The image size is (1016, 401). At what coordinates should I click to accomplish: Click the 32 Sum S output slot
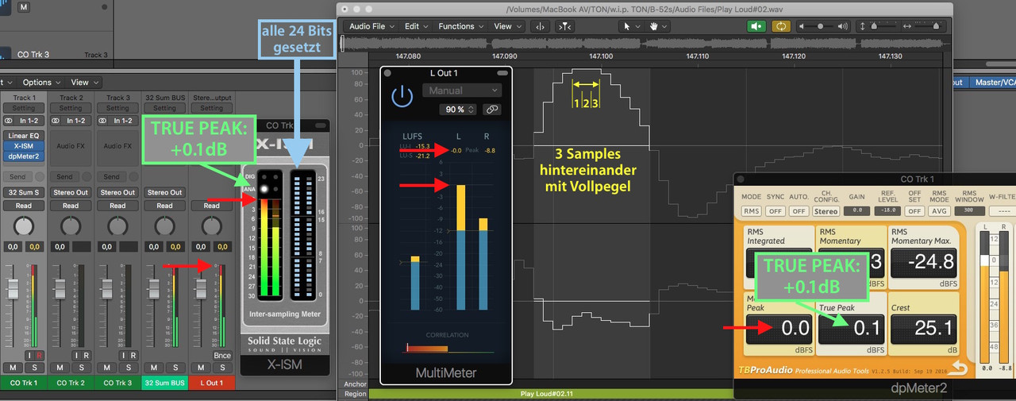(24, 192)
